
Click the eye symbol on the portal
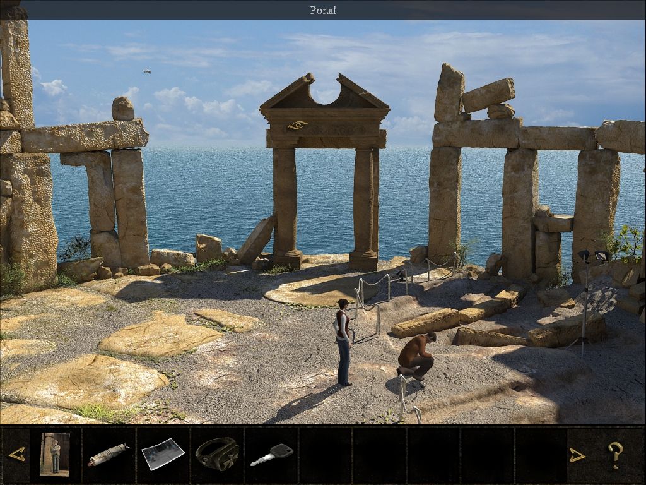(297, 125)
